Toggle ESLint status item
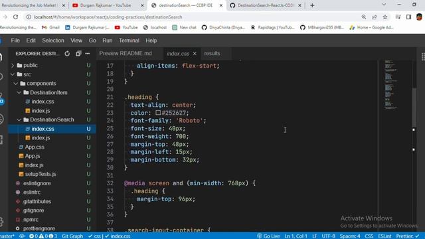 384,236
